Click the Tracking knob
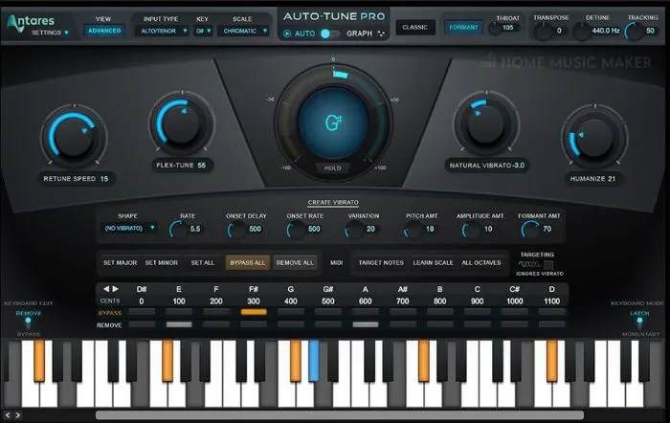The width and height of the screenshot is (670, 423). coord(635,32)
